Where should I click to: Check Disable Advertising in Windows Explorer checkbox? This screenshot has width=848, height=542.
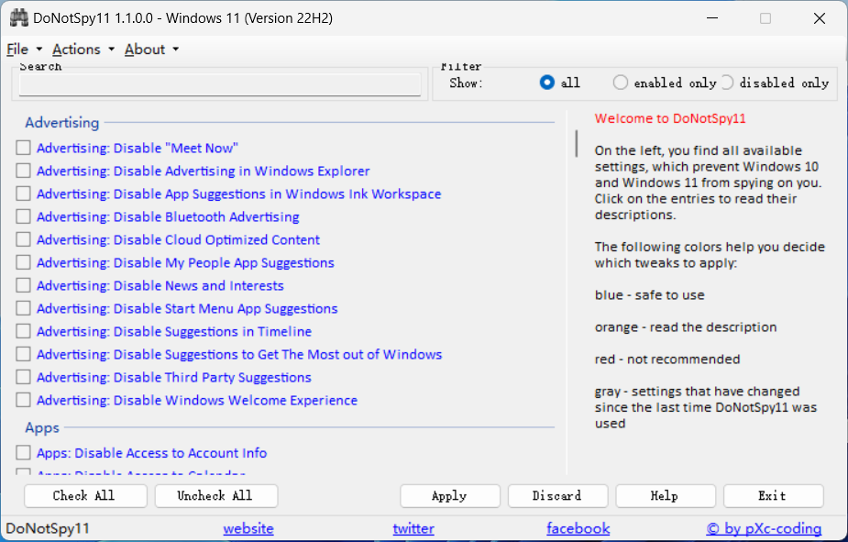tap(23, 171)
